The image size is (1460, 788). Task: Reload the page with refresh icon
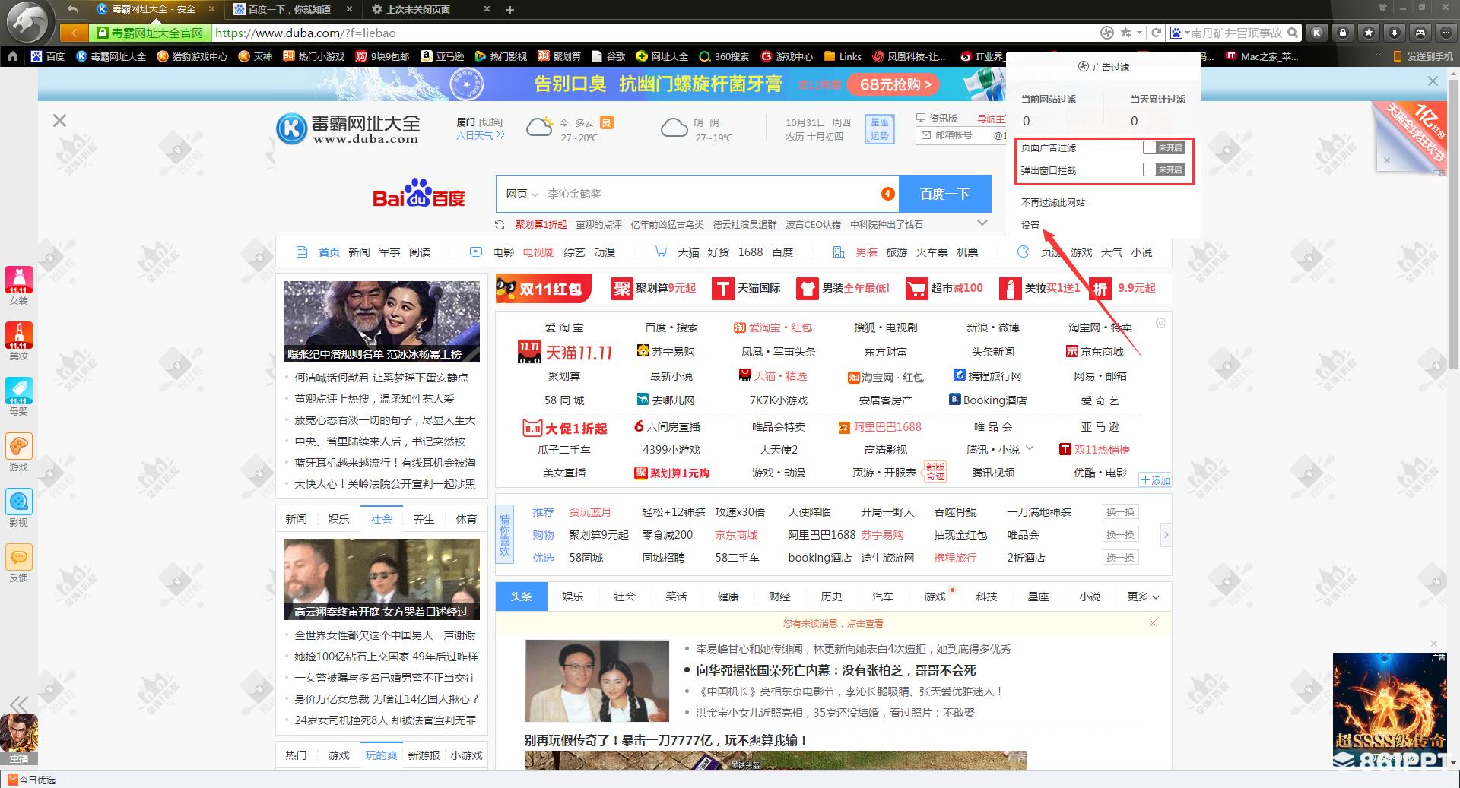click(1157, 33)
